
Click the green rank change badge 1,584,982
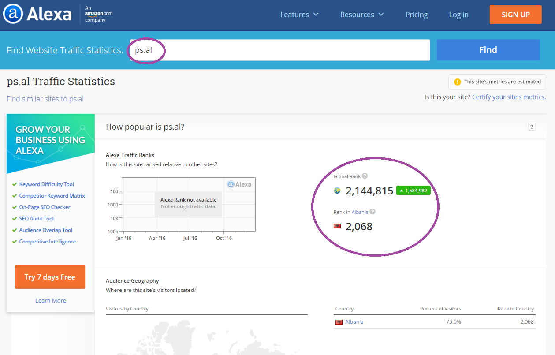(x=413, y=191)
